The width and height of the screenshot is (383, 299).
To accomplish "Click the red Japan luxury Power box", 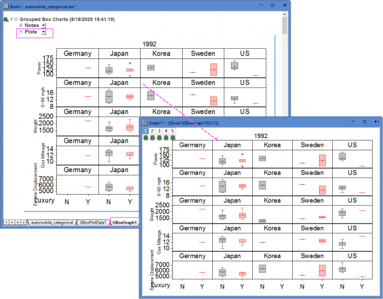I will 130,70.
